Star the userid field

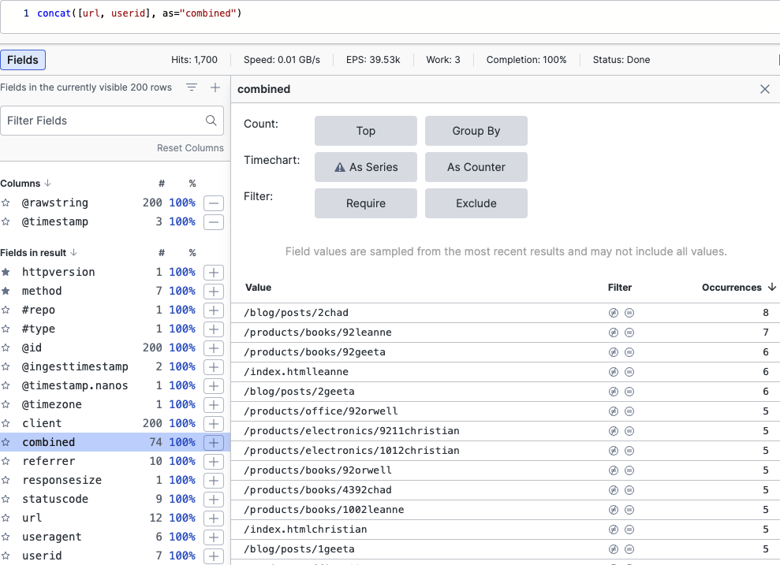(x=6, y=556)
